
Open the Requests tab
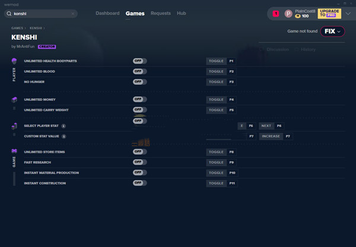point(161,13)
